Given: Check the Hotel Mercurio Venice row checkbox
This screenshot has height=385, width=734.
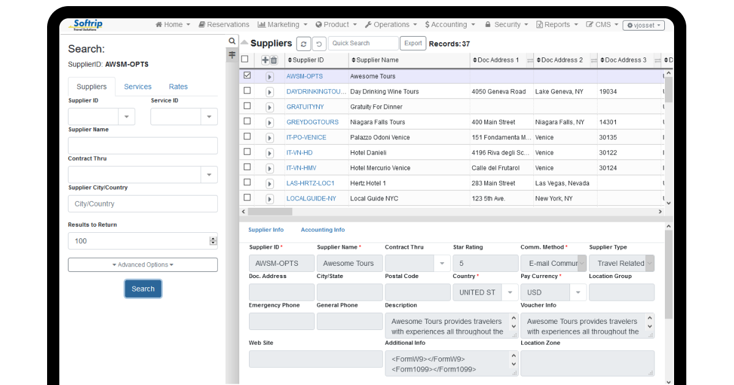Looking at the screenshot, I should [x=247, y=167].
